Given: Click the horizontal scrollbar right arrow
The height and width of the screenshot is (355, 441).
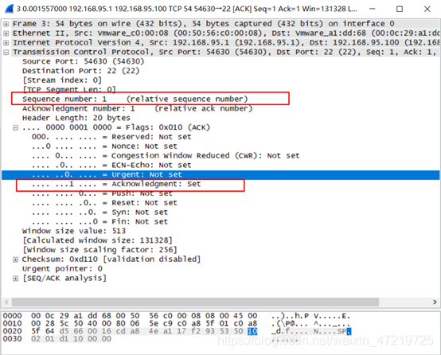Looking at the screenshot, I should [x=435, y=302].
